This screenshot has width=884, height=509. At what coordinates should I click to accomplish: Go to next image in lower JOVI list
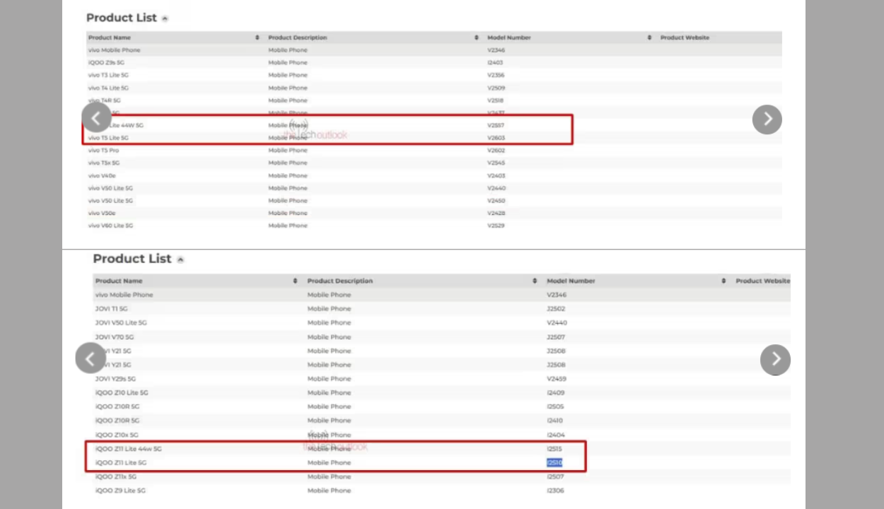[x=775, y=359]
